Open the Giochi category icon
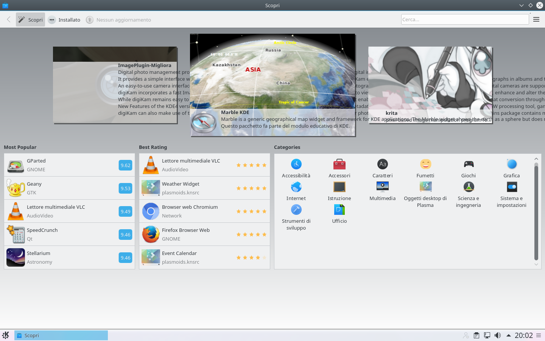 point(469,164)
